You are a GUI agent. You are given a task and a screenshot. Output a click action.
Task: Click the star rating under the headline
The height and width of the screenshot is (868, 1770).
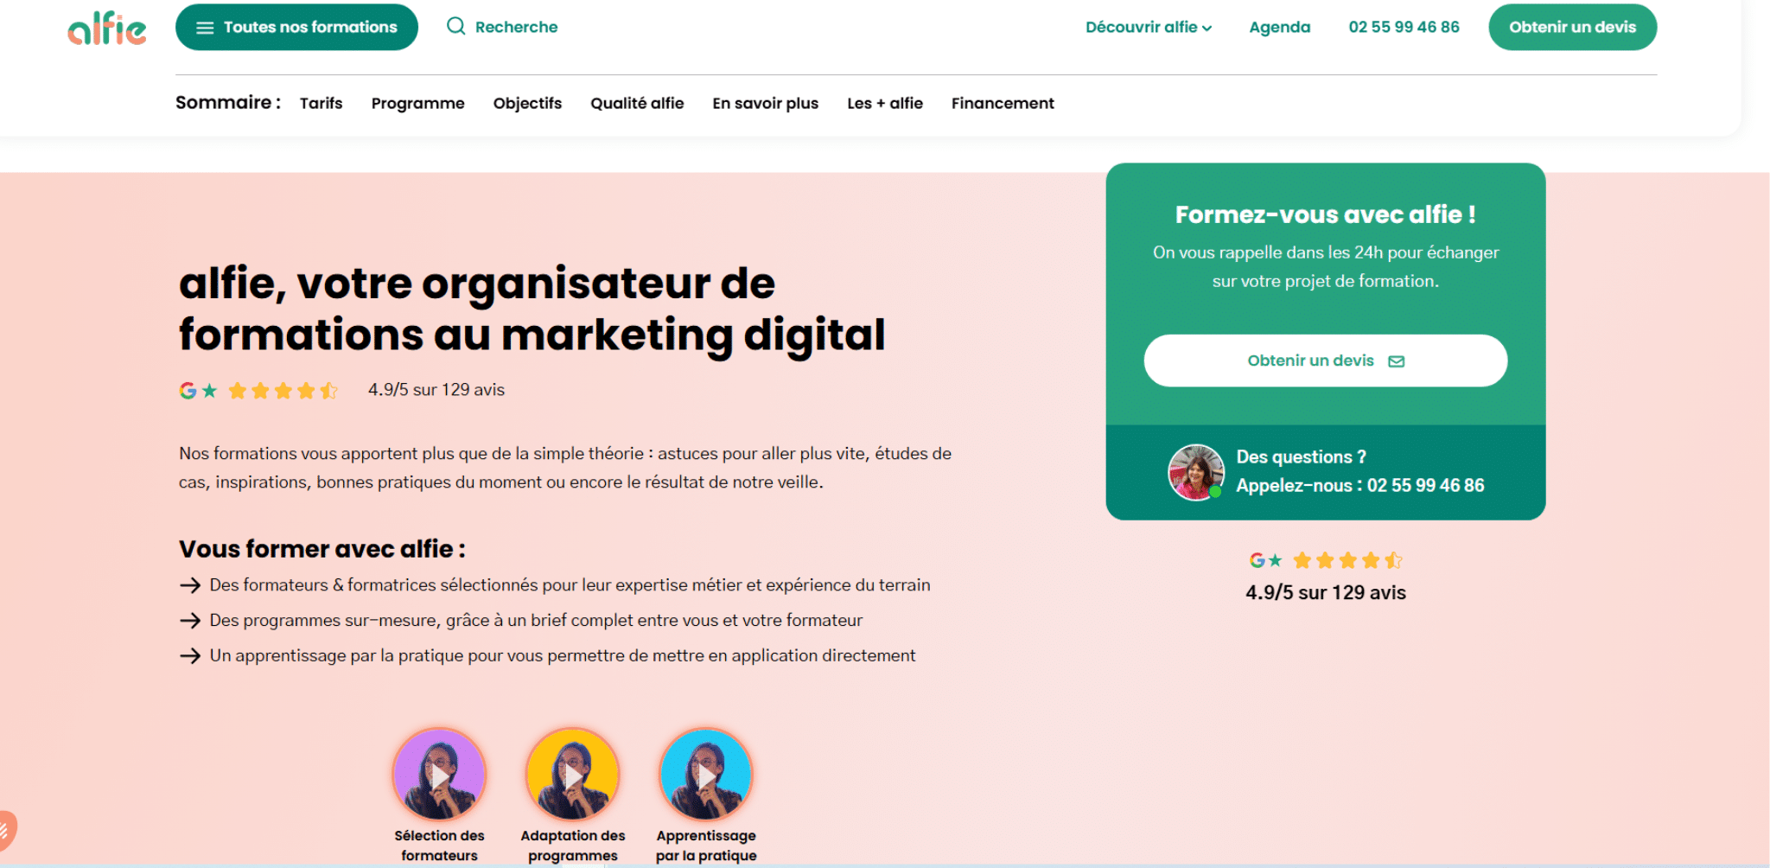pyautogui.click(x=283, y=391)
